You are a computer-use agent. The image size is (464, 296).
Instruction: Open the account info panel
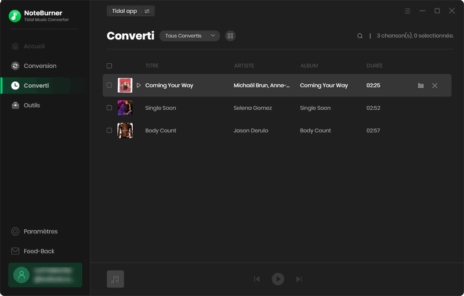pyautogui.click(x=45, y=275)
